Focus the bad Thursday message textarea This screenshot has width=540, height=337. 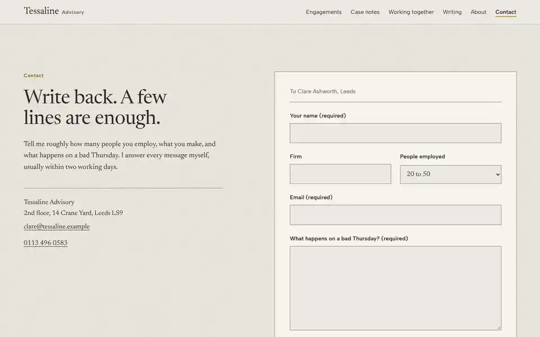(395, 288)
